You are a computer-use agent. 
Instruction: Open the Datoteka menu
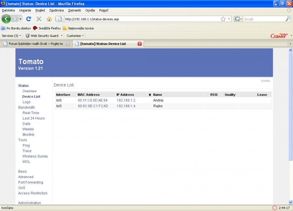pos(8,10)
